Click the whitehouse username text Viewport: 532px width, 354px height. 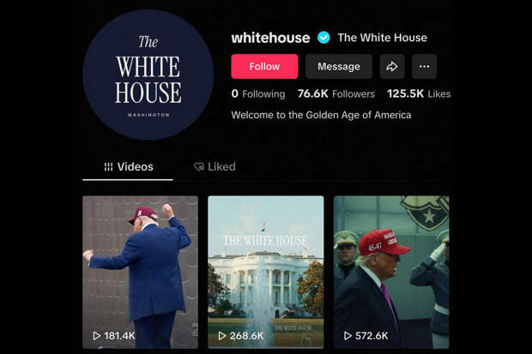tap(270, 38)
